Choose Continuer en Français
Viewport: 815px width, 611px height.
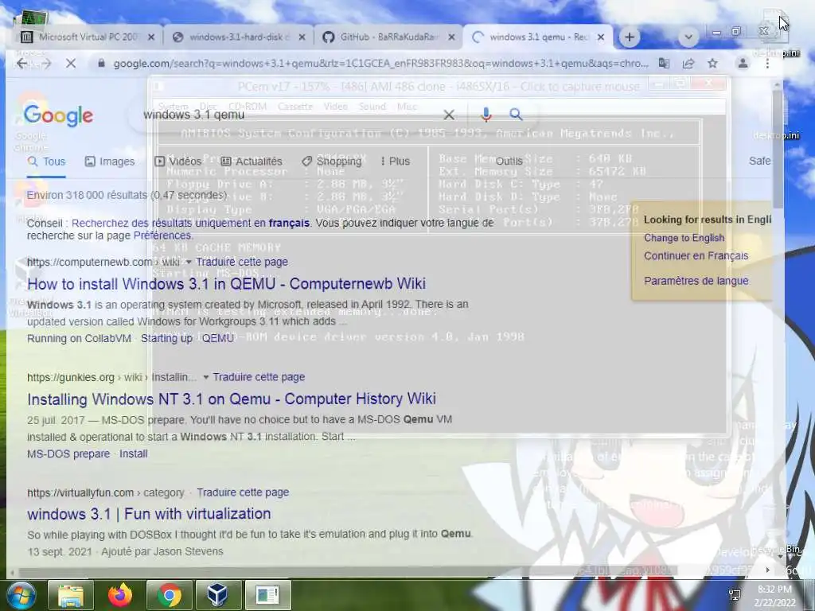click(696, 255)
